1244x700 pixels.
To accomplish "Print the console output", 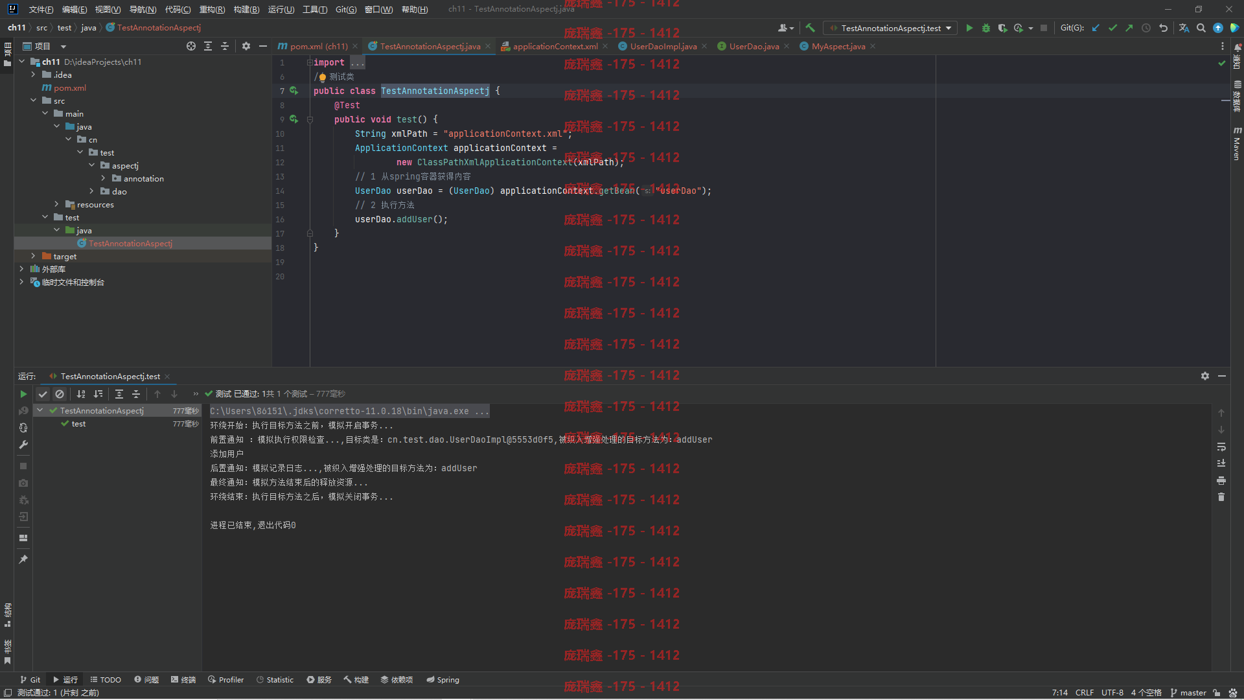I will [x=1221, y=480].
